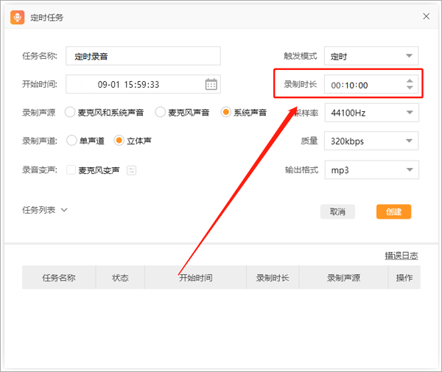Choose 系统声音 radio button
Image resolution: width=442 pixels, height=372 pixels.
point(227,113)
